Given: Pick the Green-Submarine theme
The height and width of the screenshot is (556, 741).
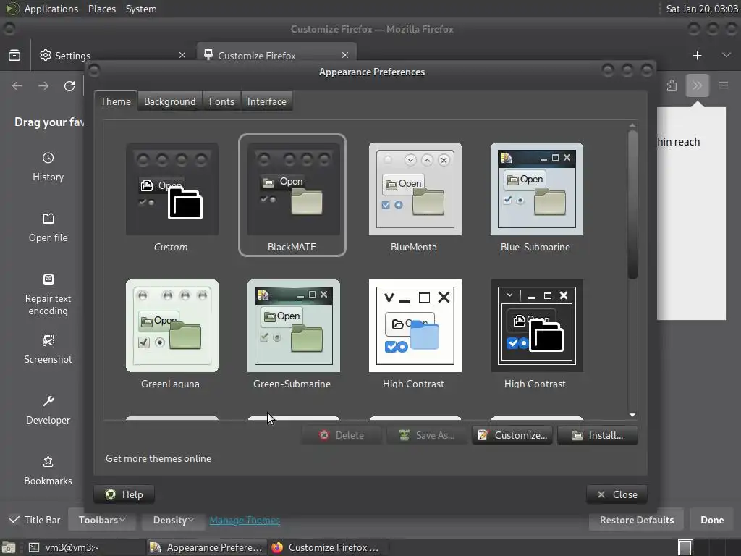Looking at the screenshot, I should coord(293,326).
